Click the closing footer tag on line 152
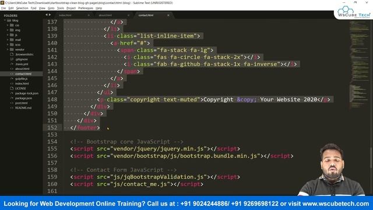Image resolution: width=373 pixels, height=210 pixels. [x=85, y=128]
